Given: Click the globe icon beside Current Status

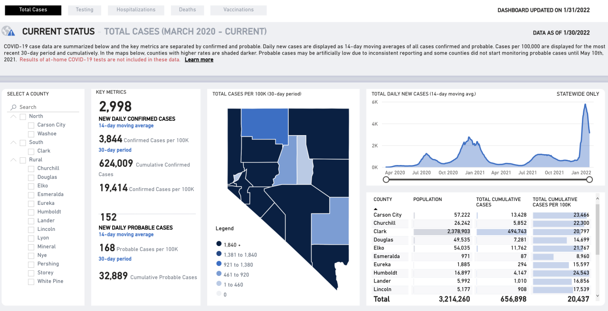Looking at the screenshot, I should [8, 31].
